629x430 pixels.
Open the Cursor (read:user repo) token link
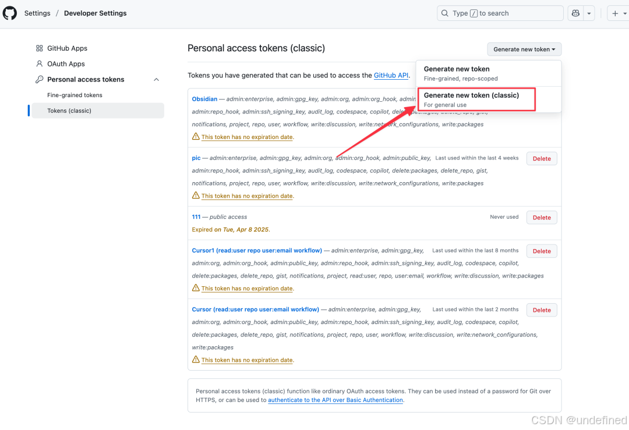coord(256,310)
